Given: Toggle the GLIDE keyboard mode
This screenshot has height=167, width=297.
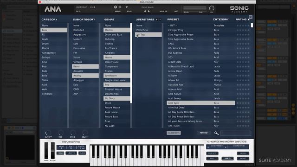Looking at the screenshot, I should 82,153.
